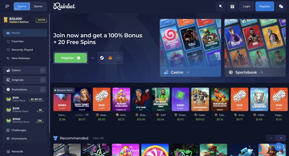Click the live support headset icon
The height and width of the screenshot is (156, 289).
[x=279, y=147]
